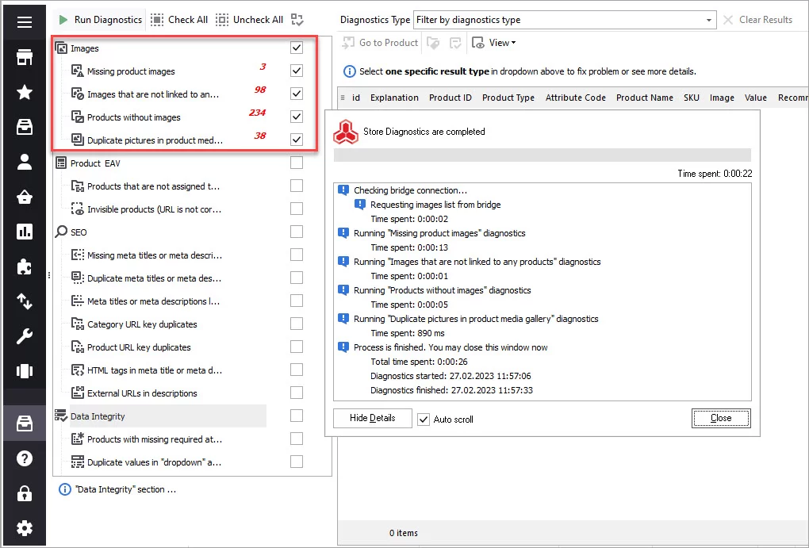Click the lock icon in sidebar
The height and width of the screenshot is (548, 809).
25,493
